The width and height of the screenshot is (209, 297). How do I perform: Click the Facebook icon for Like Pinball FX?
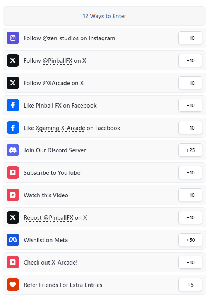(13, 105)
